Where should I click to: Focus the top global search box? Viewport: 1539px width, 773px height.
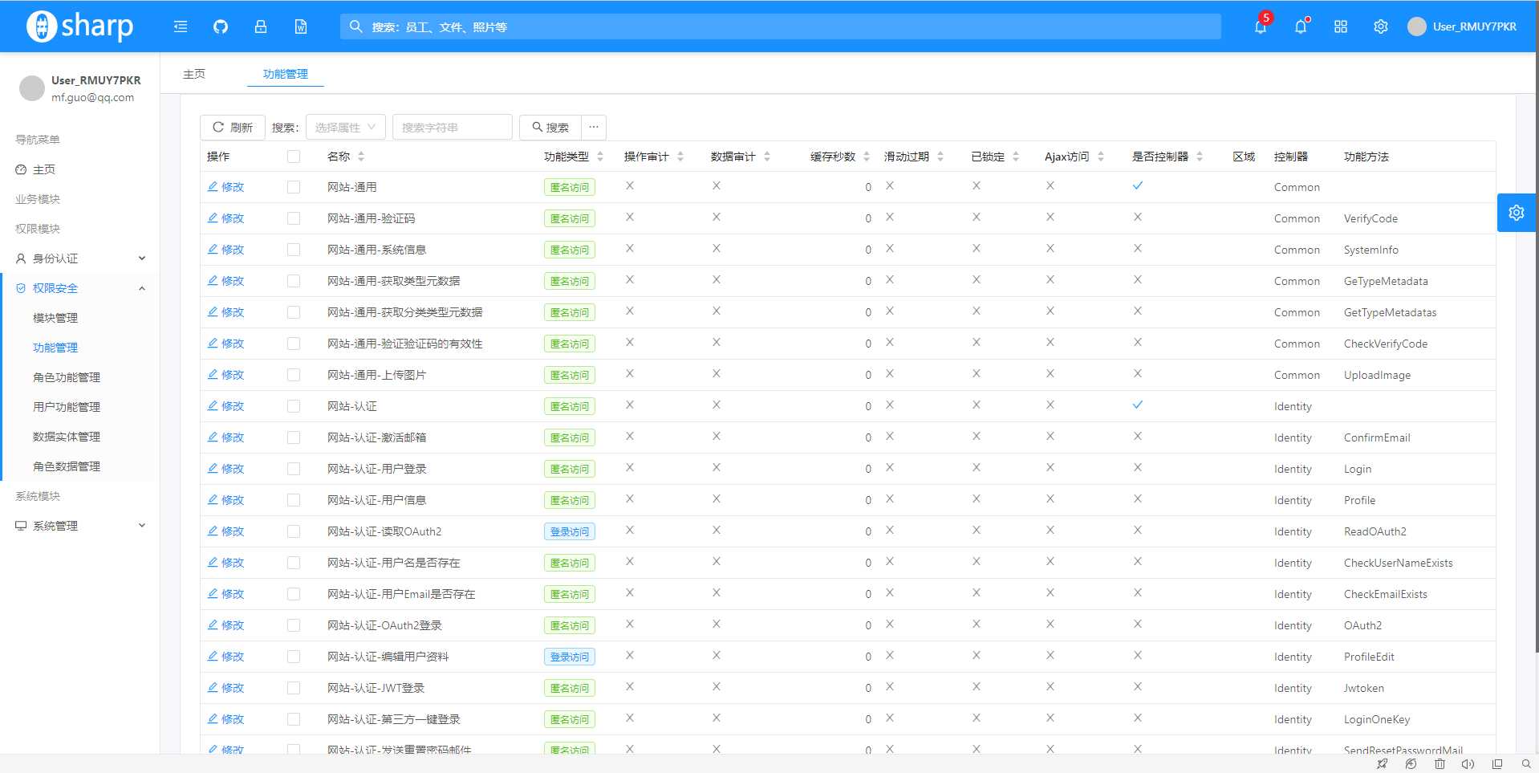click(x=781, y=26)
